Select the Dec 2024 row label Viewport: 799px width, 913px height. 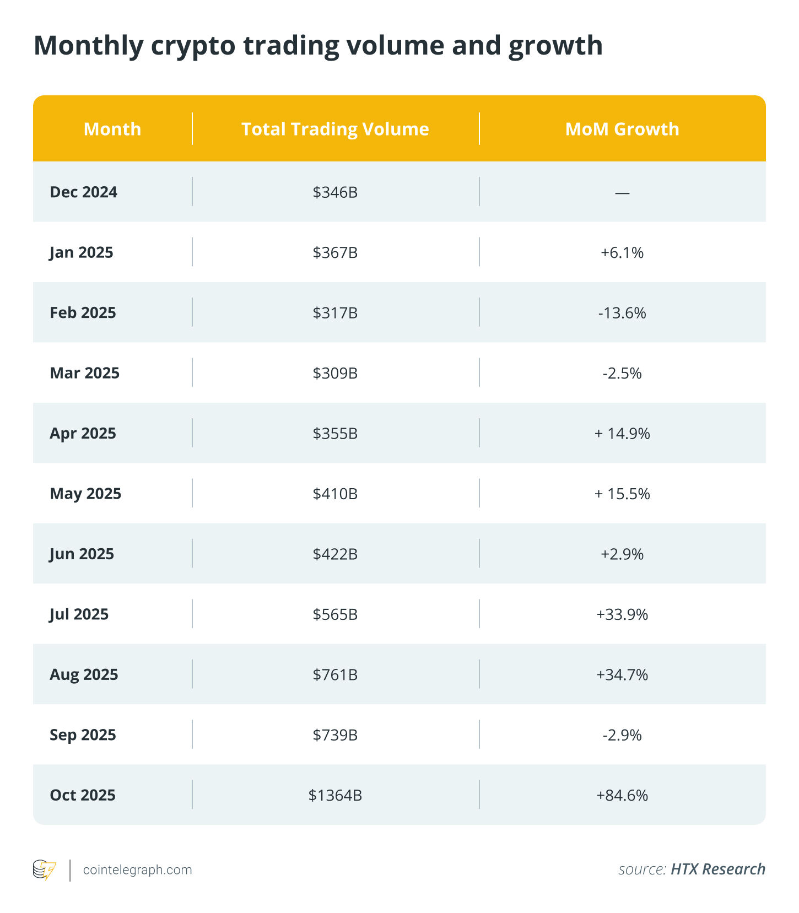(x=83, y=192)
